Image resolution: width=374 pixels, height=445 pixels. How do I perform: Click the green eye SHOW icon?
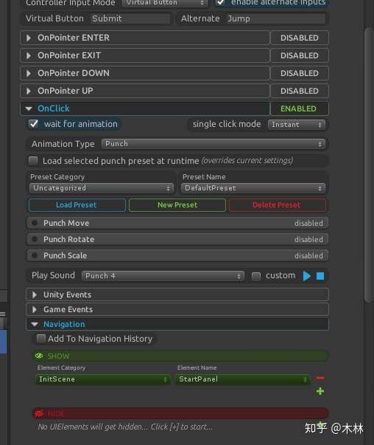coord(39,356)
